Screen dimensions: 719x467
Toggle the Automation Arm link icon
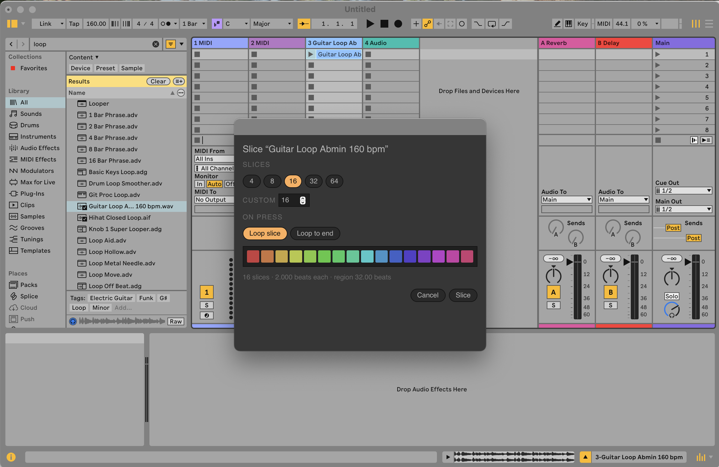[428, 24]
